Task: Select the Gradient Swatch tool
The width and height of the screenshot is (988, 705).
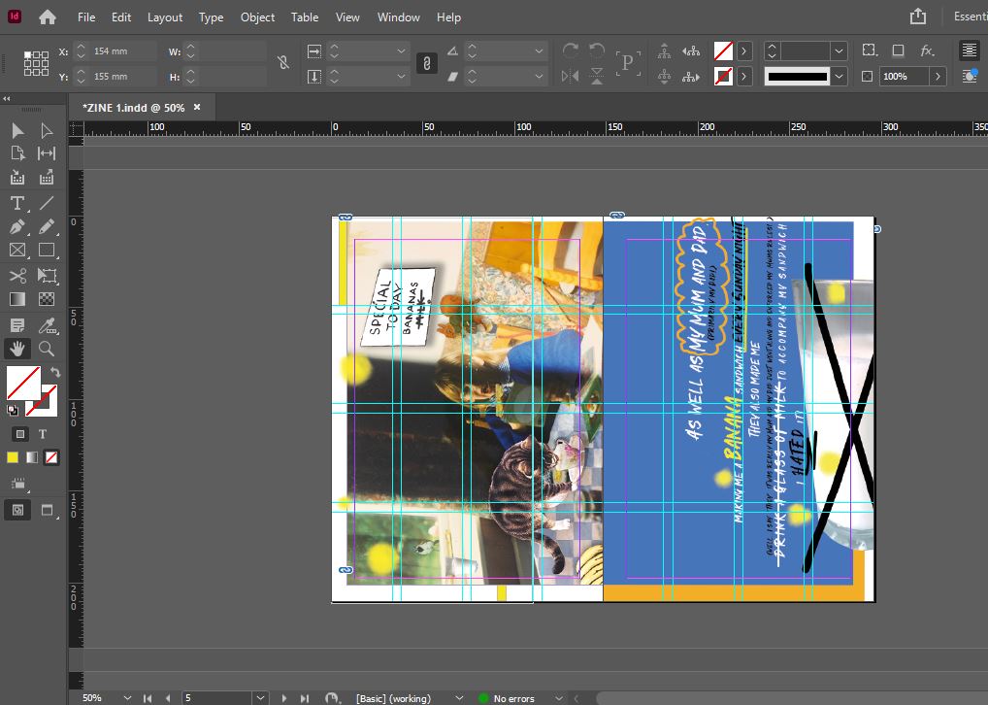Action: coord(17,300)
